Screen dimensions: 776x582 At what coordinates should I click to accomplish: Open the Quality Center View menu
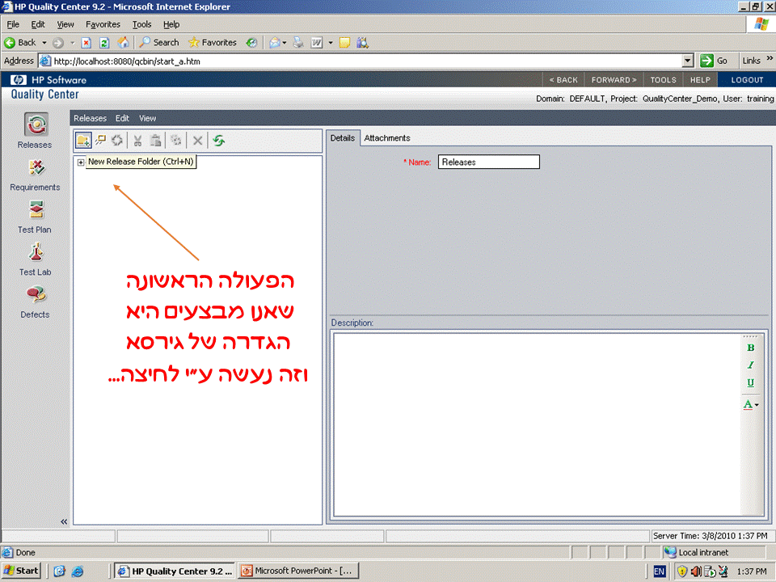(x=147, y=118)
